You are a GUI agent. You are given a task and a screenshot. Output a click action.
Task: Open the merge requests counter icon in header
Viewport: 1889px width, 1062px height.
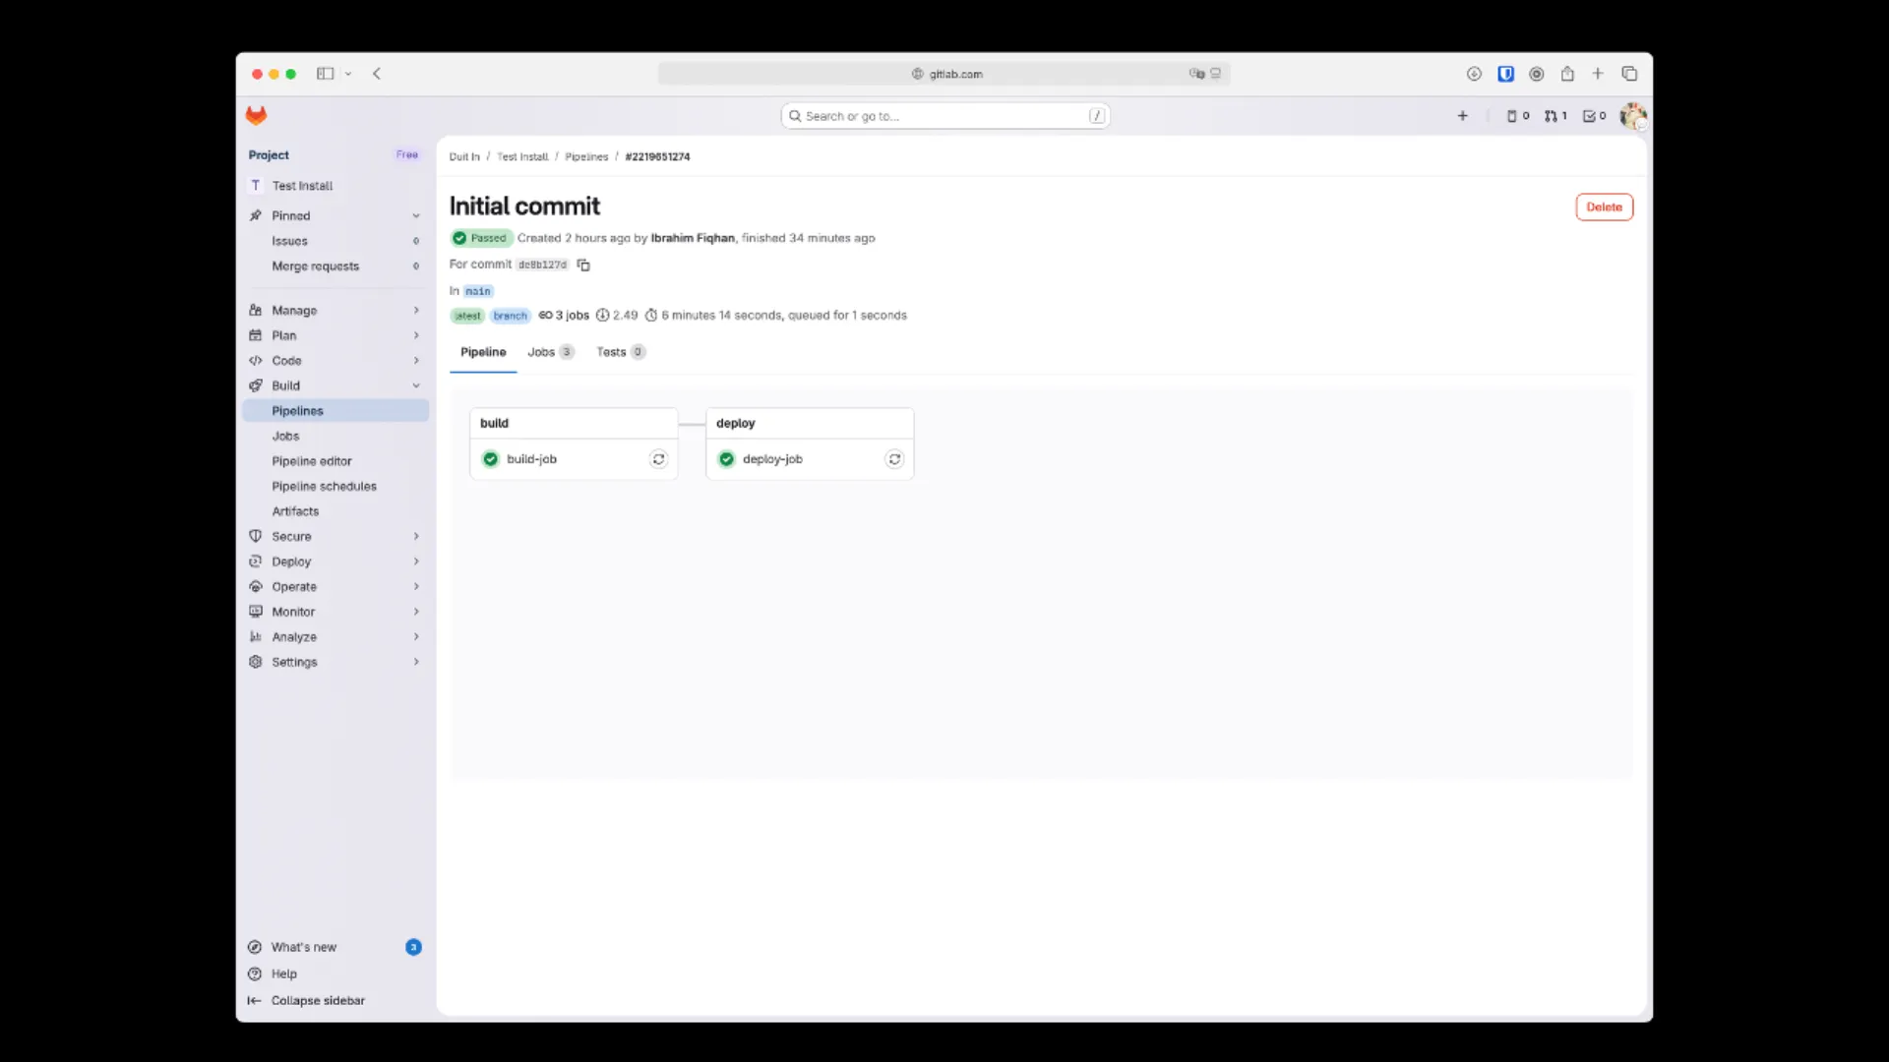[1554, 116]
